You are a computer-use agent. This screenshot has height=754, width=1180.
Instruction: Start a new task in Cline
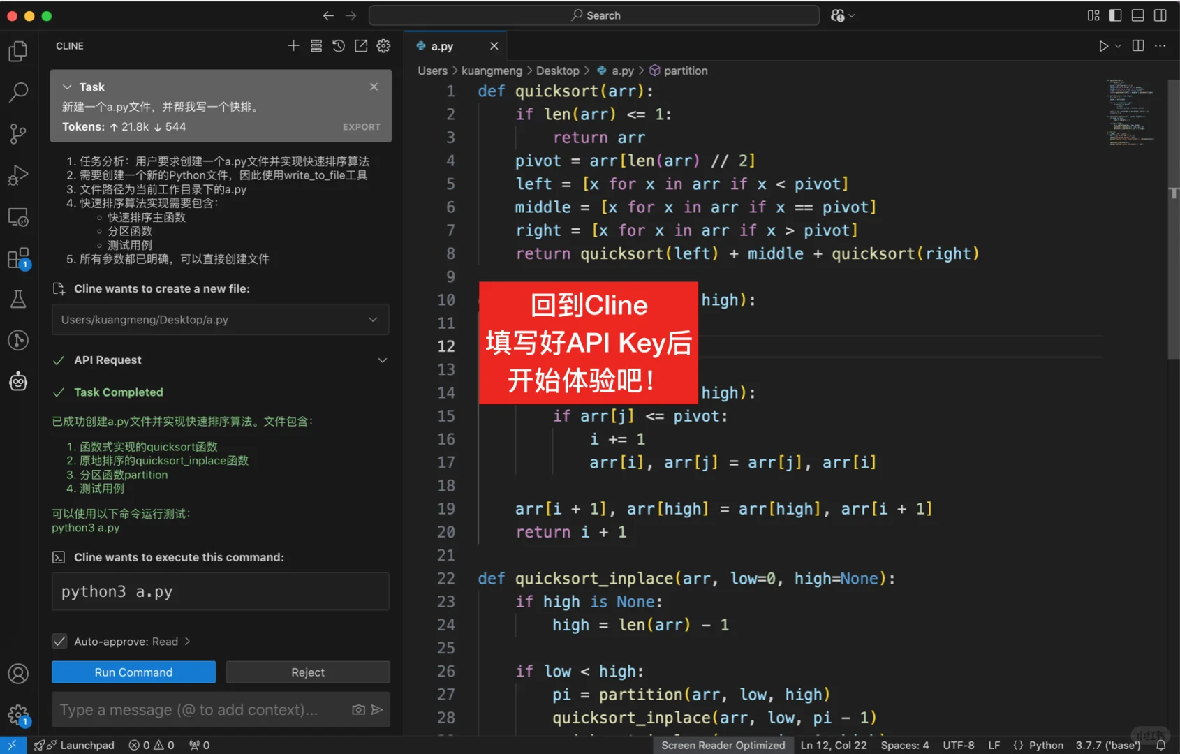(293, 45)
